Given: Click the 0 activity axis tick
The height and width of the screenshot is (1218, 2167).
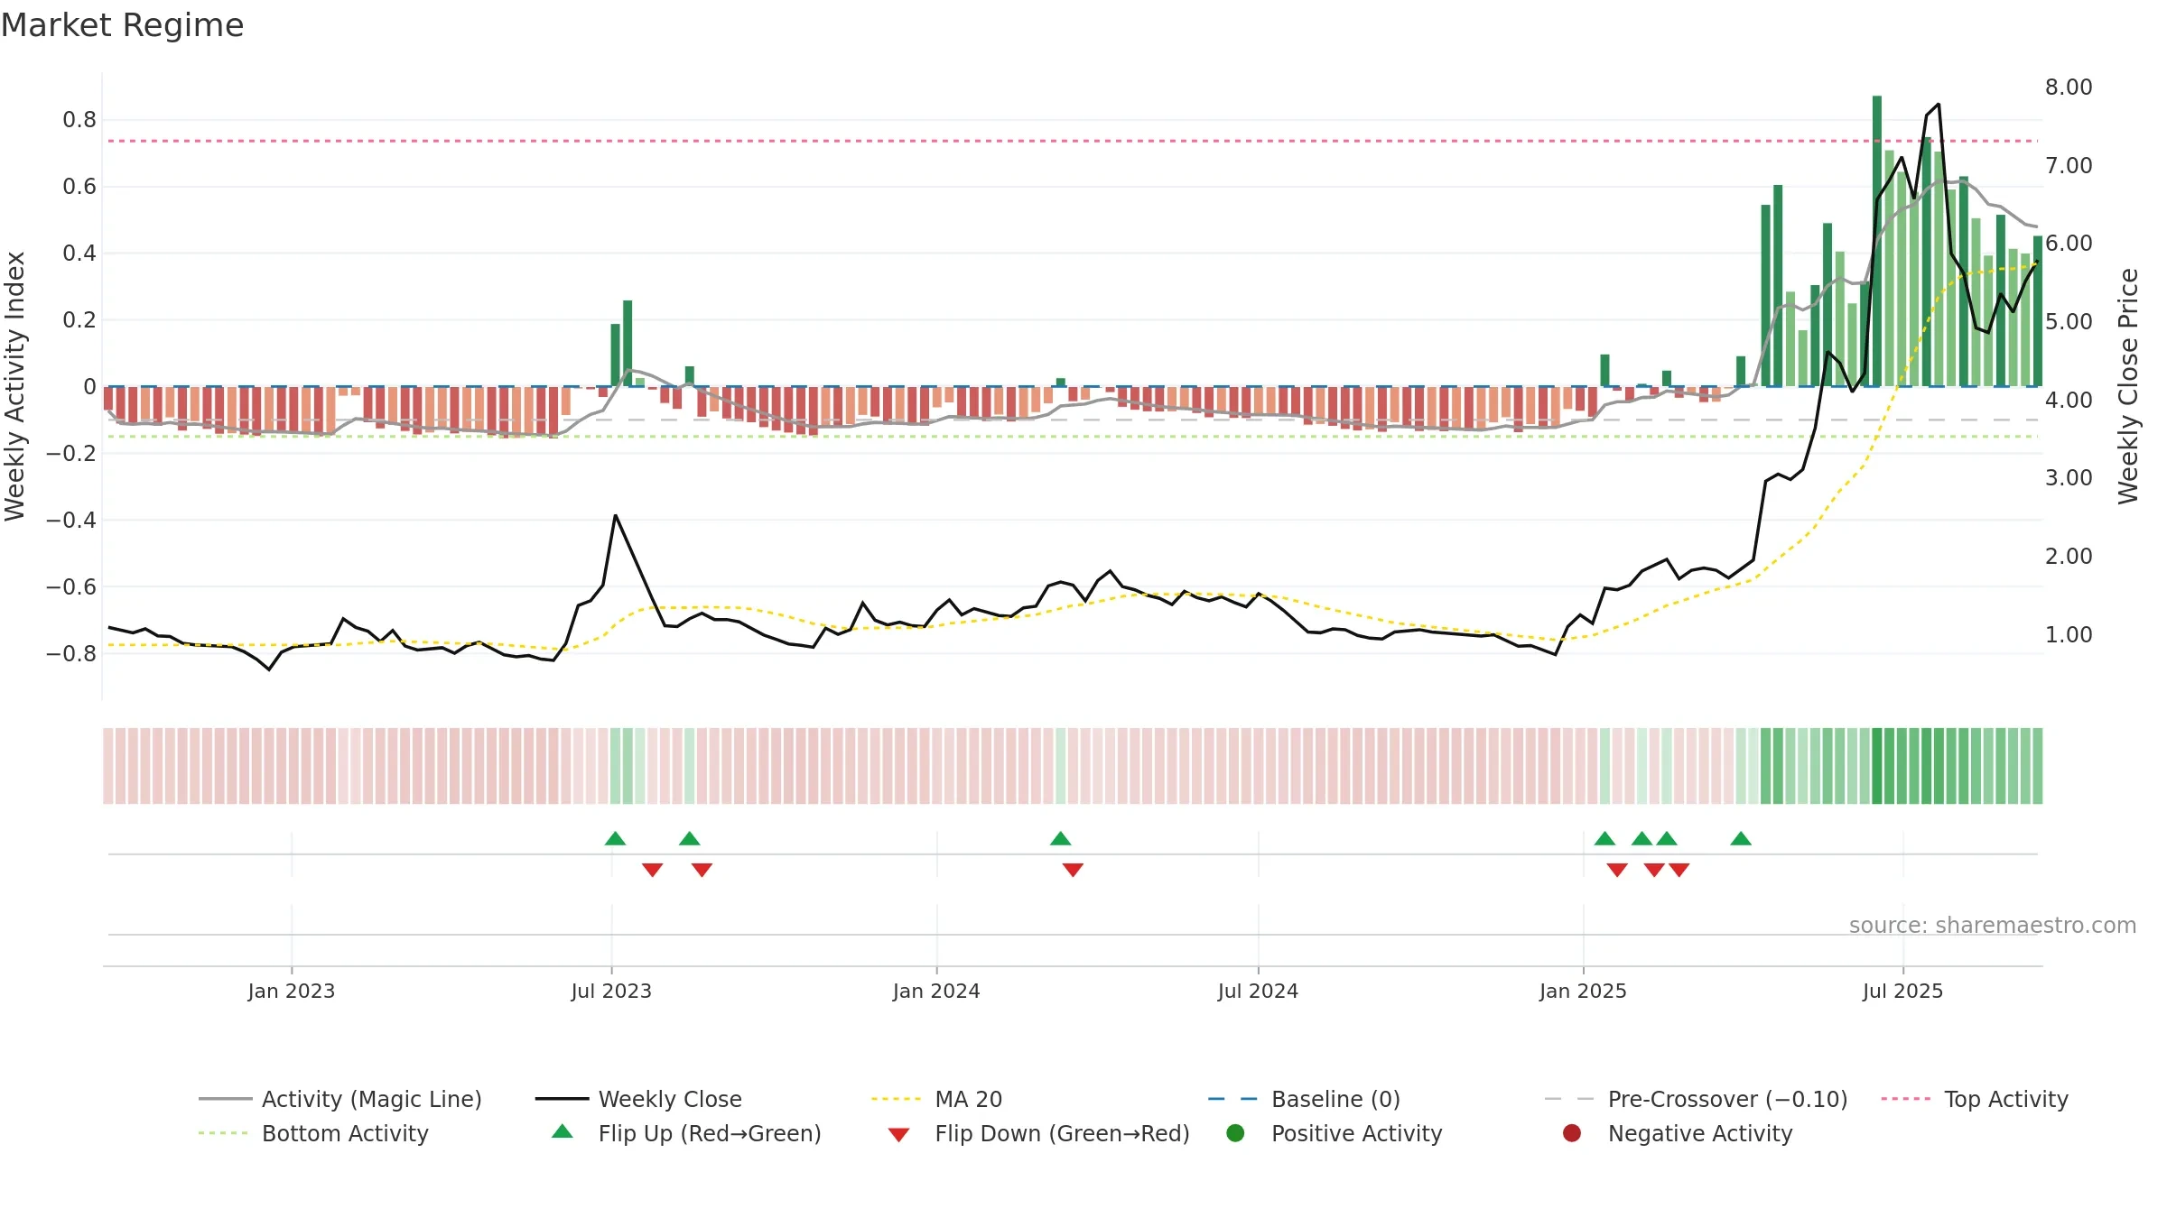Looking at the screenshot, I should [89, 387].
